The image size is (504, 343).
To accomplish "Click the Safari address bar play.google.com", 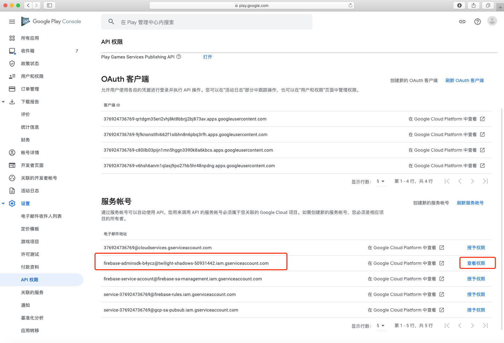I will (x=252, y=5).
